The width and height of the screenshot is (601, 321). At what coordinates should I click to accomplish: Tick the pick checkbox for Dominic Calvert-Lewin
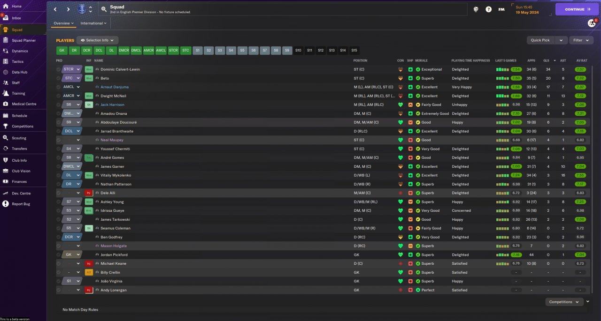click(x=59, y=69)
